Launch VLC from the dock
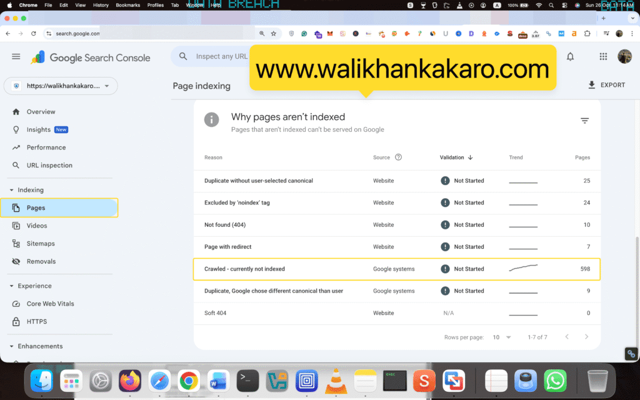The height and width of the screenshot is (400, 640). [336, 380]
